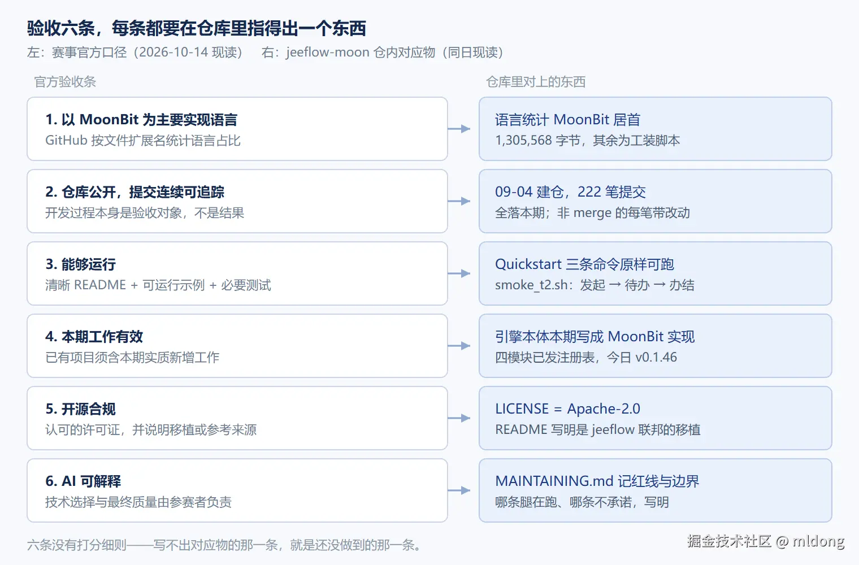Click the column header "官方验收条"
Screen dimensions: 859x565
click(x=65, y=82)
